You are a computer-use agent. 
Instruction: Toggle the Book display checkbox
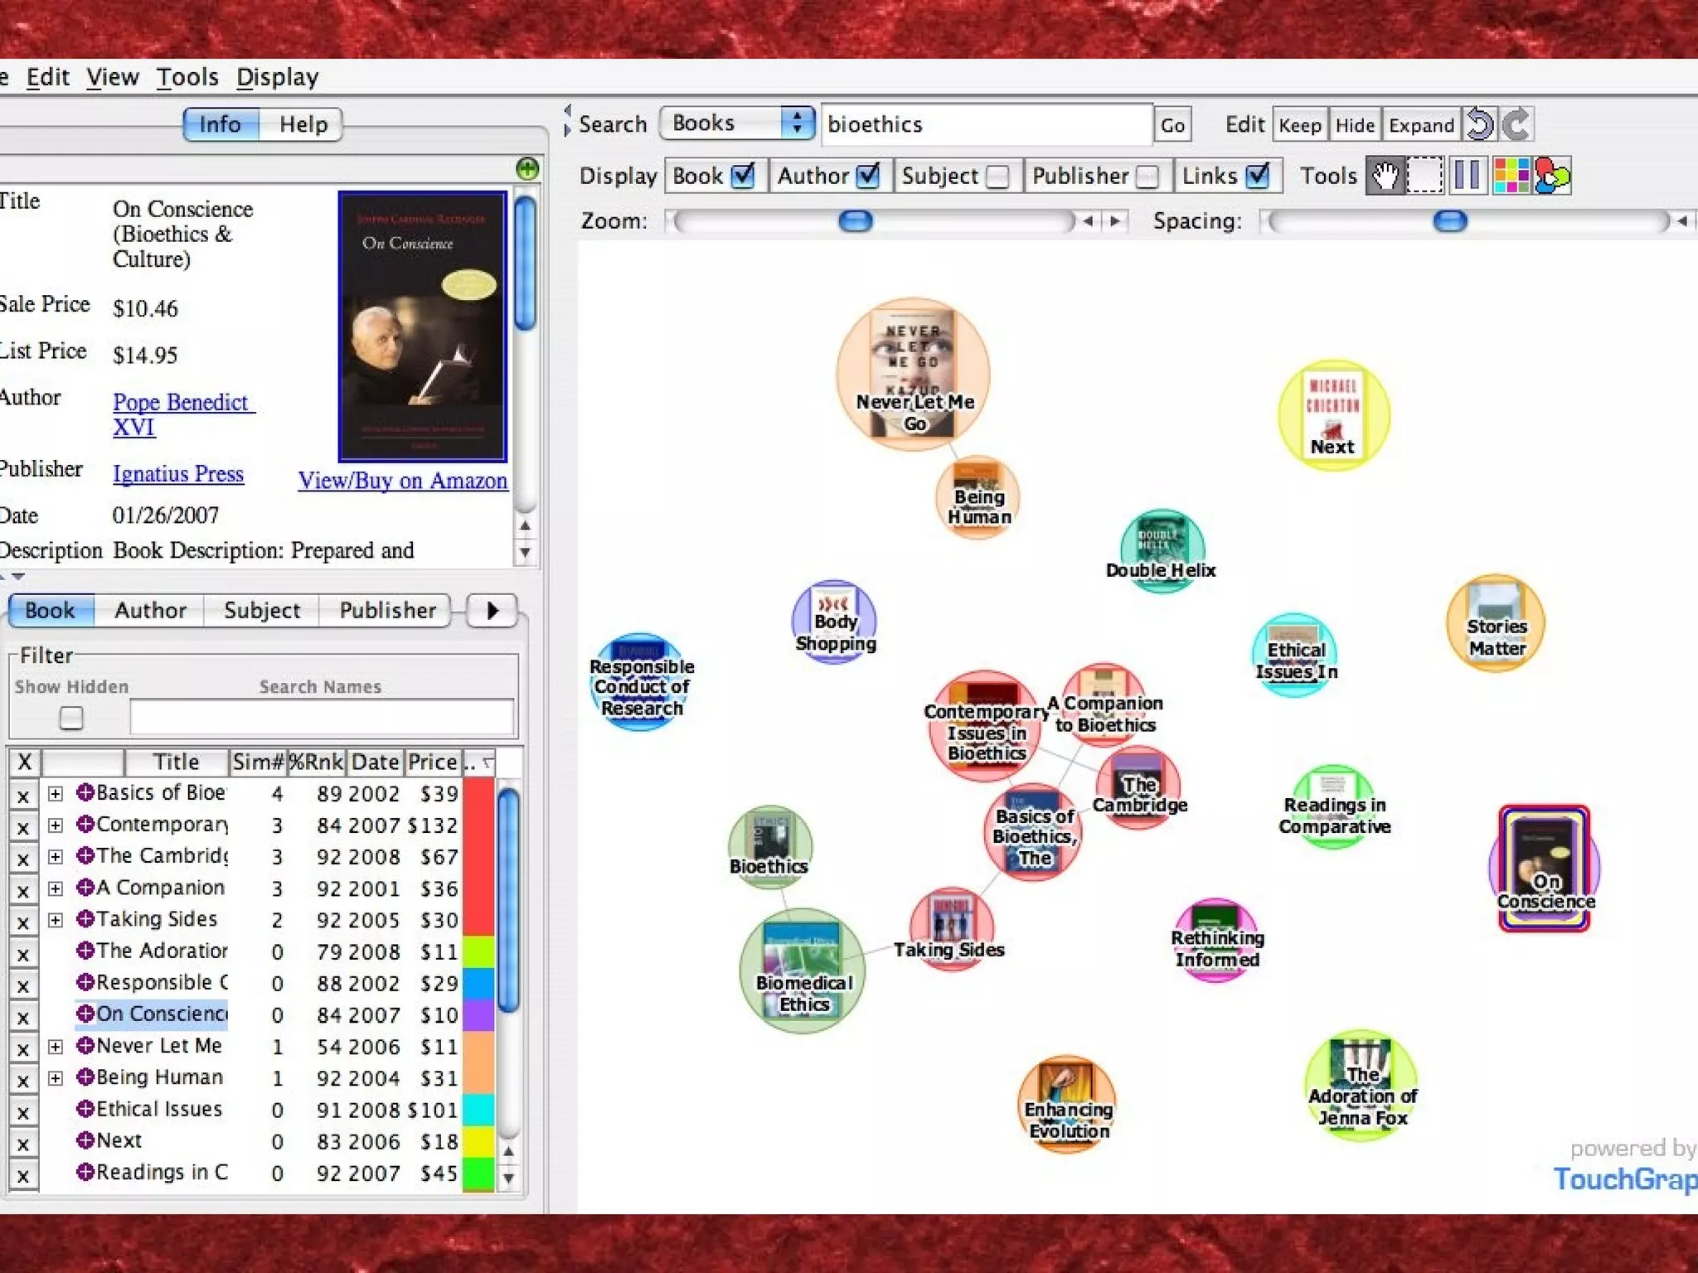click(743, 176)
